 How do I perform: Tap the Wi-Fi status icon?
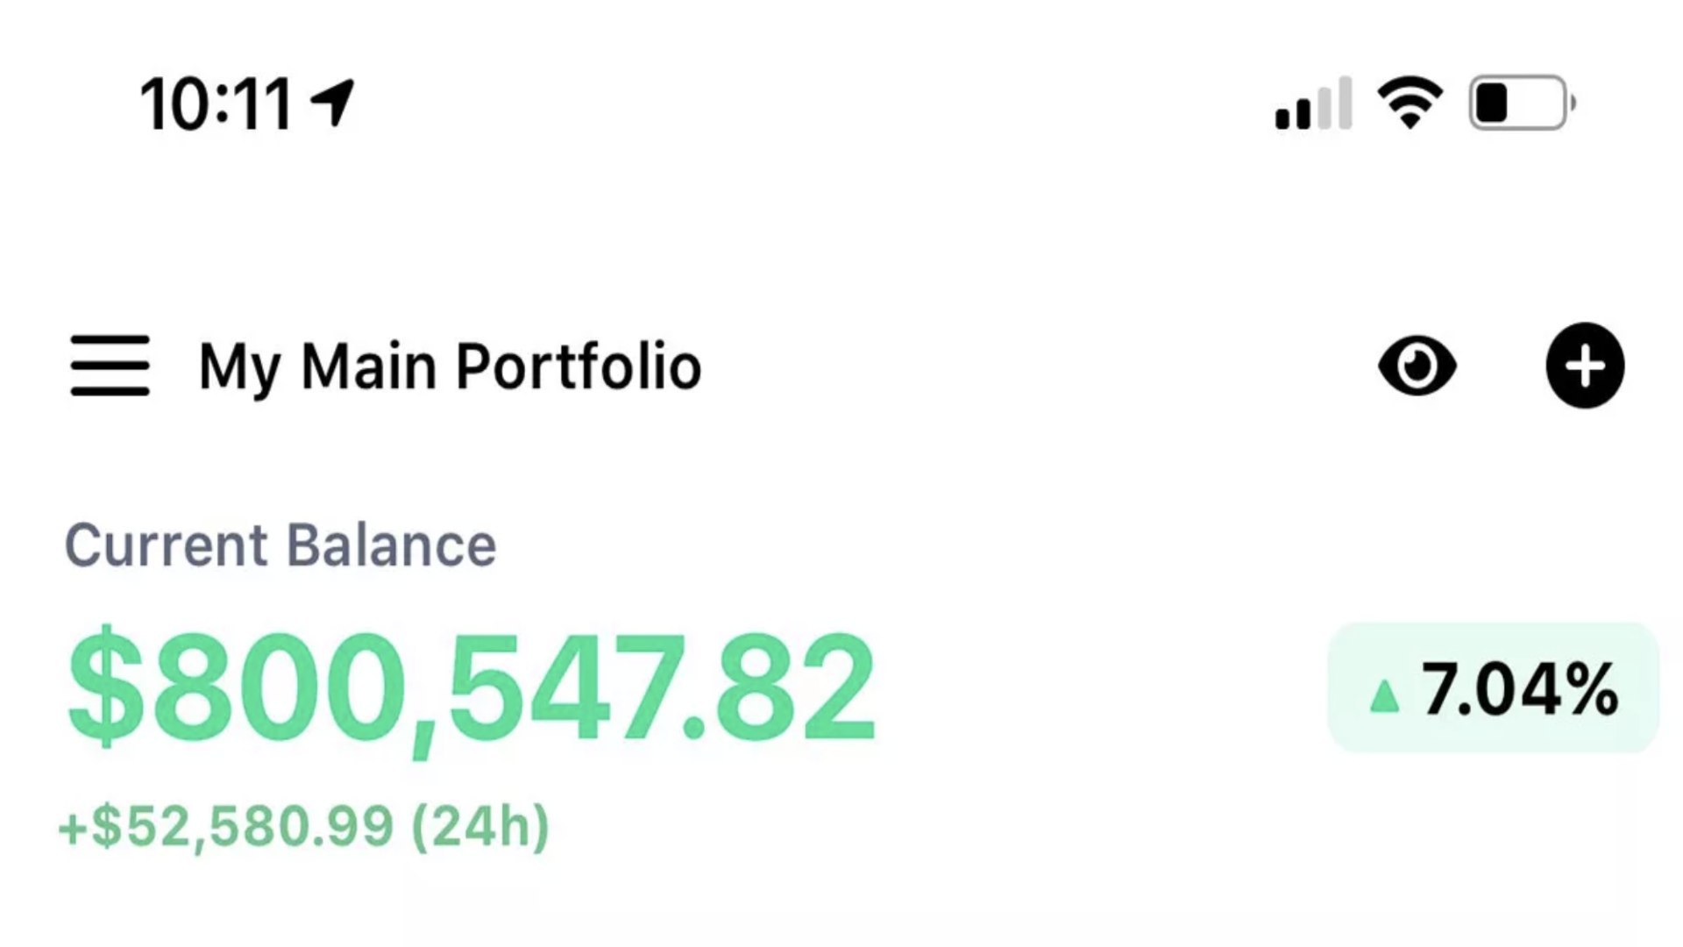(x=1410, y=103)
